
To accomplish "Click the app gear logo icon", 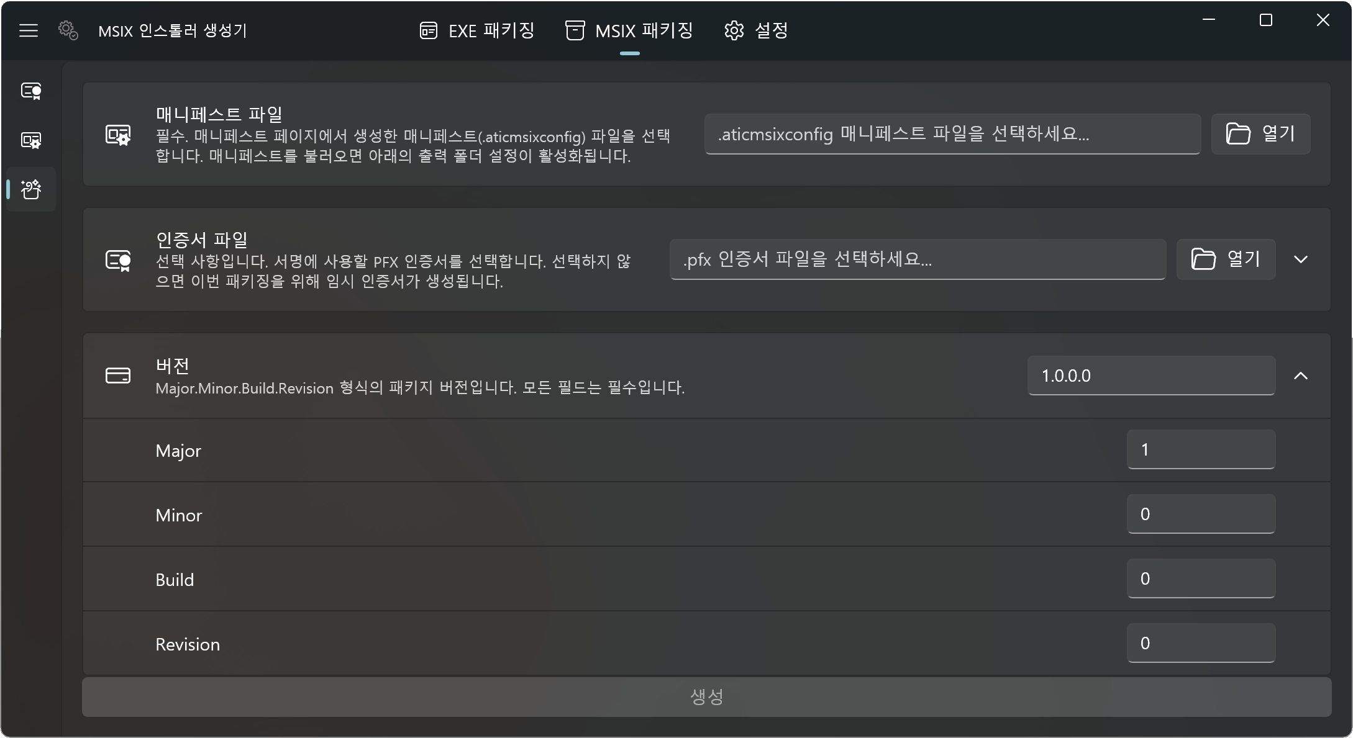I will click(x=68, y=30).
